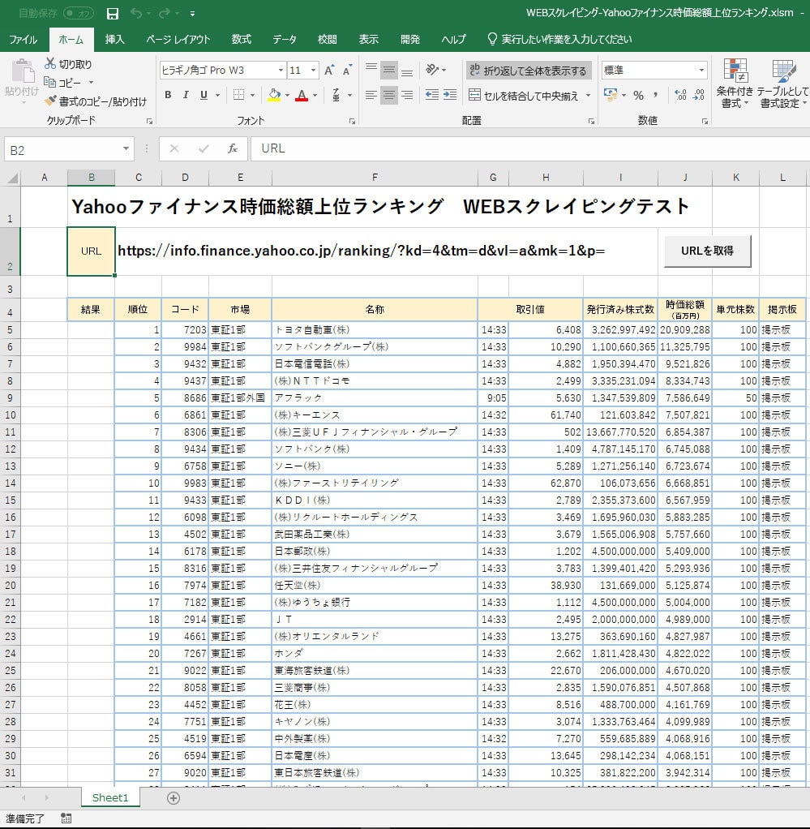This screenshot has height=829, width=810.
Task: Click the Redo arrow in title bar
Action: click(165, 13)
